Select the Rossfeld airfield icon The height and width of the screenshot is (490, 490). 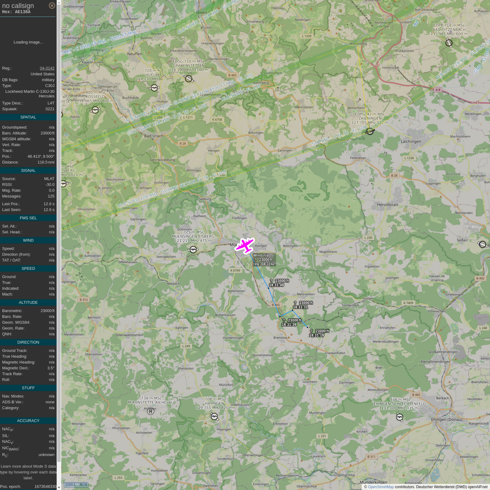[x=95, y=110]
